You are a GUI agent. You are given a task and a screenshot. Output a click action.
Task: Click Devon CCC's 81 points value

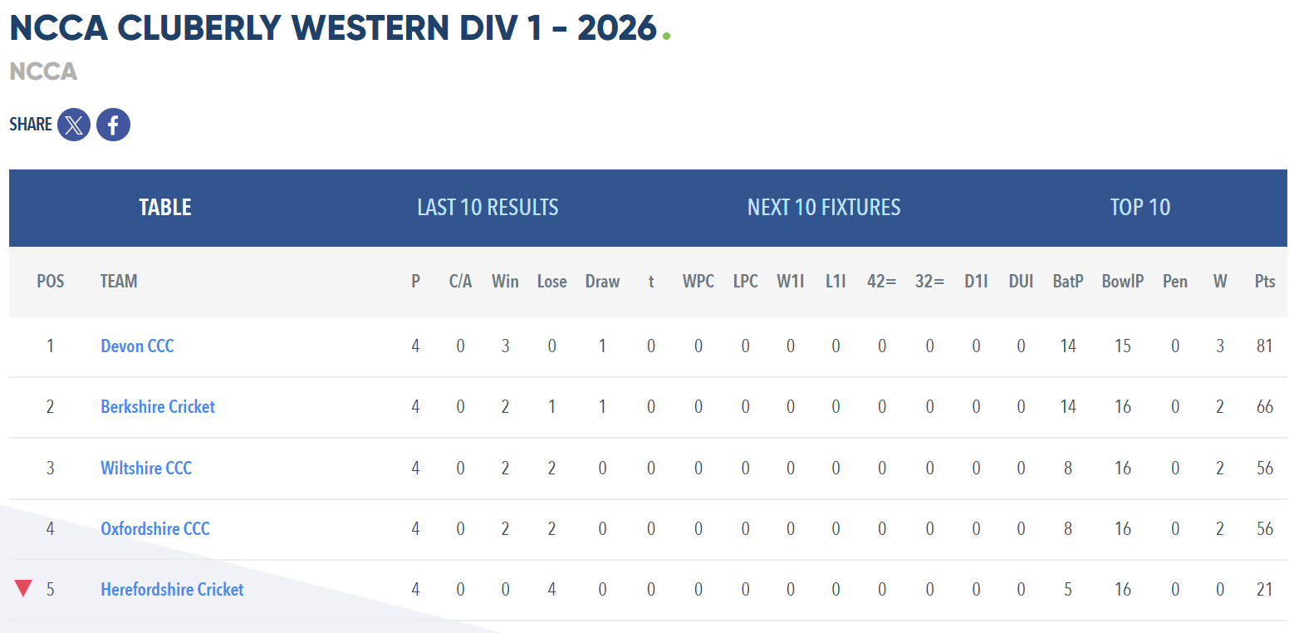[1265, 346]
